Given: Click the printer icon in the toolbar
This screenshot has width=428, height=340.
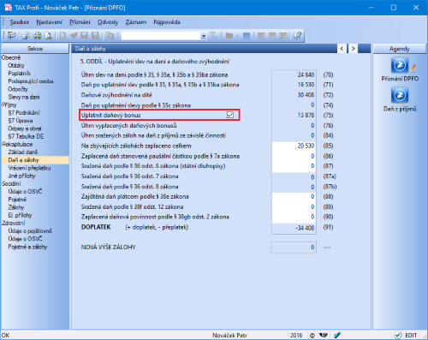Looking at the screenshot, I should click(38, 36).
